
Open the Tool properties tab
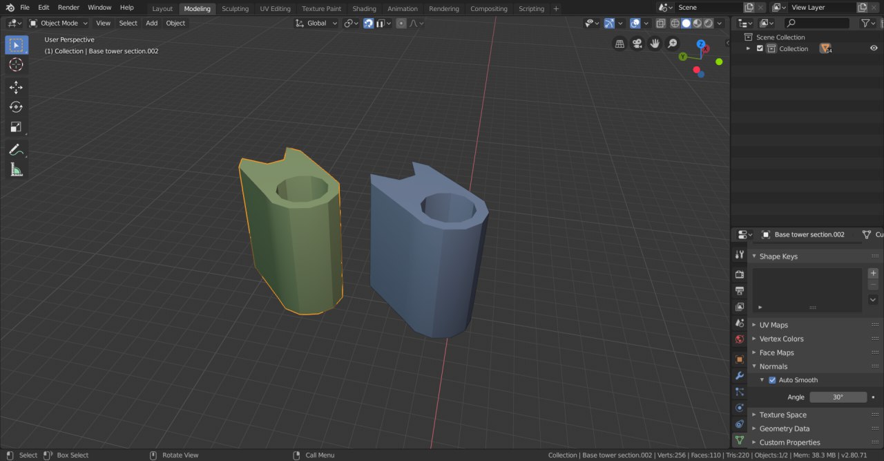point(739,256)
